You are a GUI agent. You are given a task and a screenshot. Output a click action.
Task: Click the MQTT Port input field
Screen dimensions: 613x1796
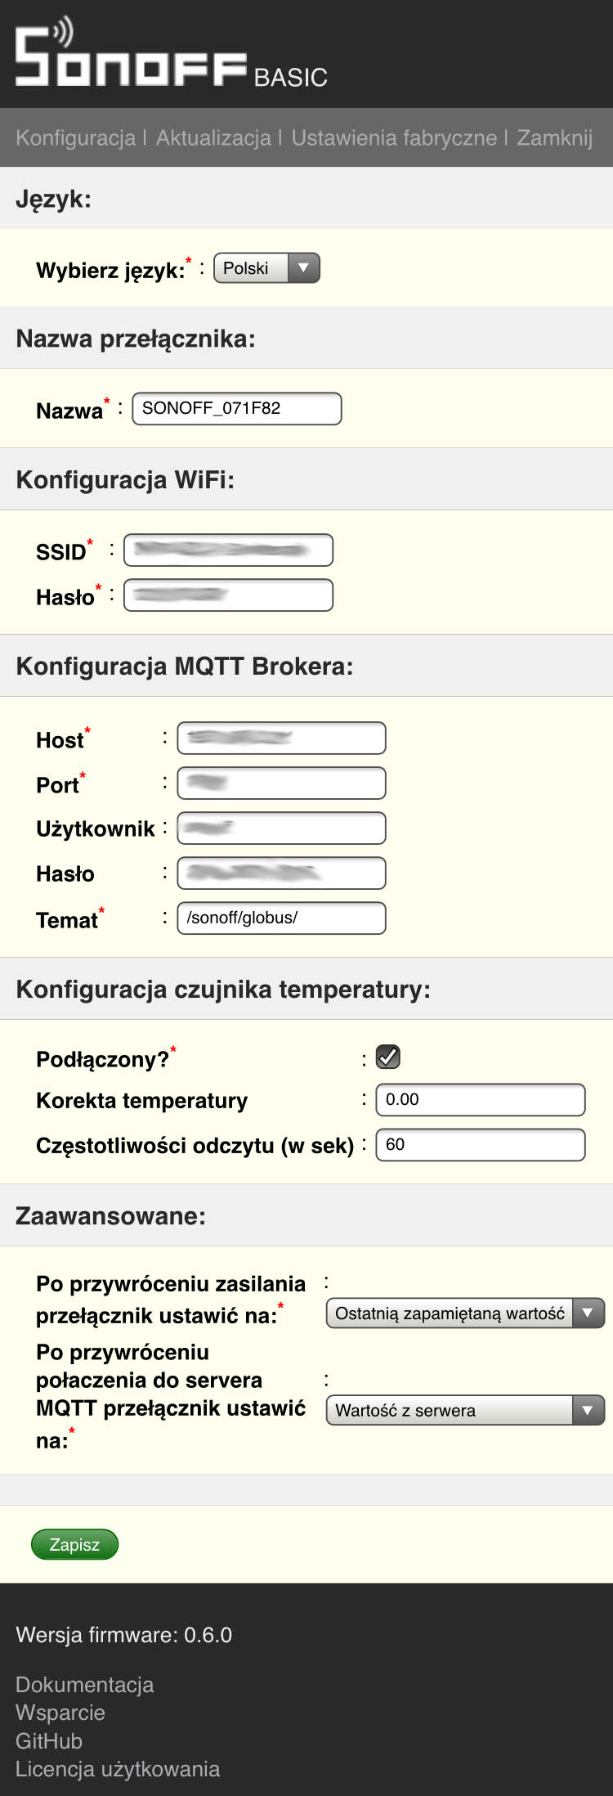click(281, 784)
